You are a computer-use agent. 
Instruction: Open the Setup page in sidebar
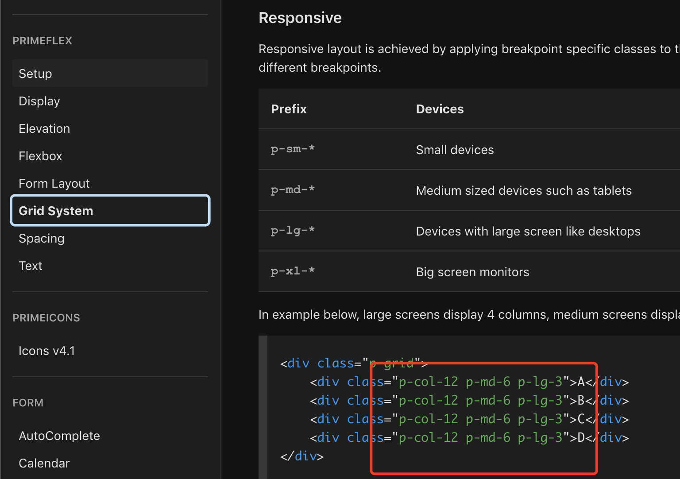[x=35, y=73]
